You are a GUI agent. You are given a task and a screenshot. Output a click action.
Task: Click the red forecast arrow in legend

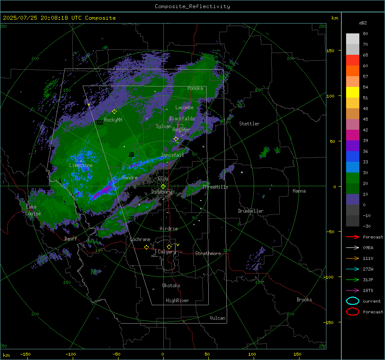click(x=352, y=237)
